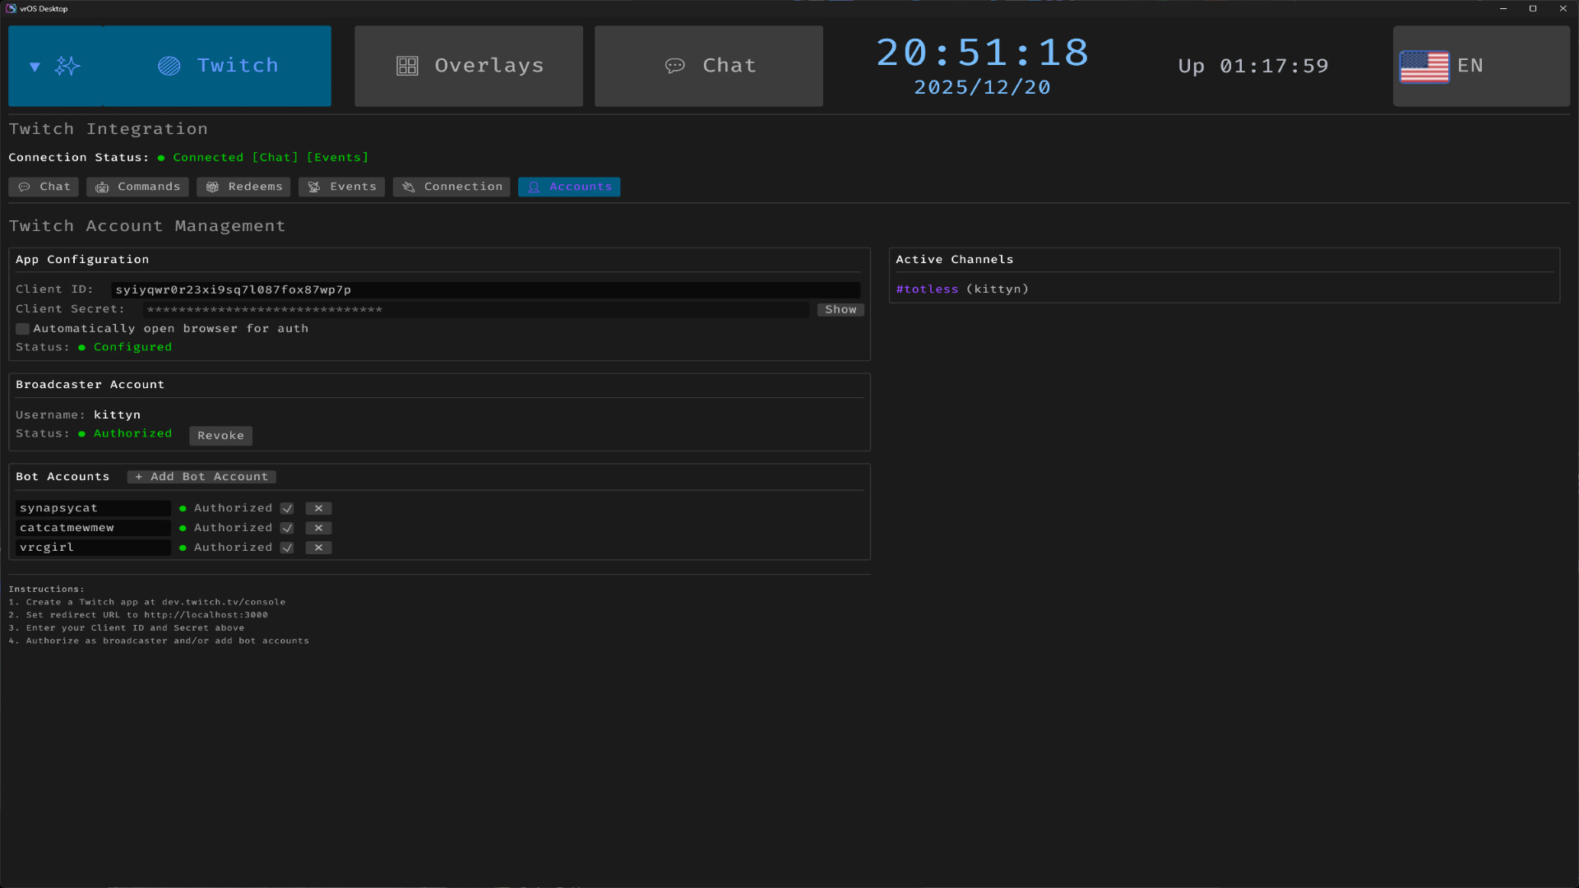
Task: Enable automatically open browser for auth
Action: [x=22, y=329]
